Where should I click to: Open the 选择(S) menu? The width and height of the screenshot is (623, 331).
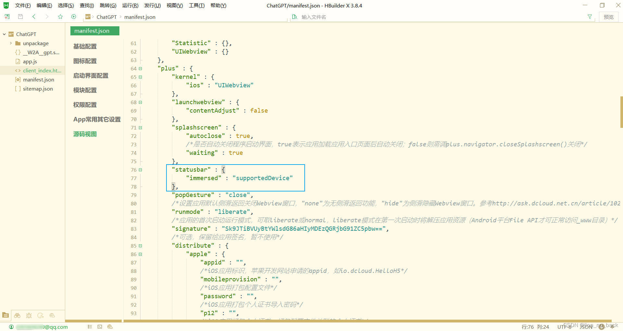tap(66, 6)
